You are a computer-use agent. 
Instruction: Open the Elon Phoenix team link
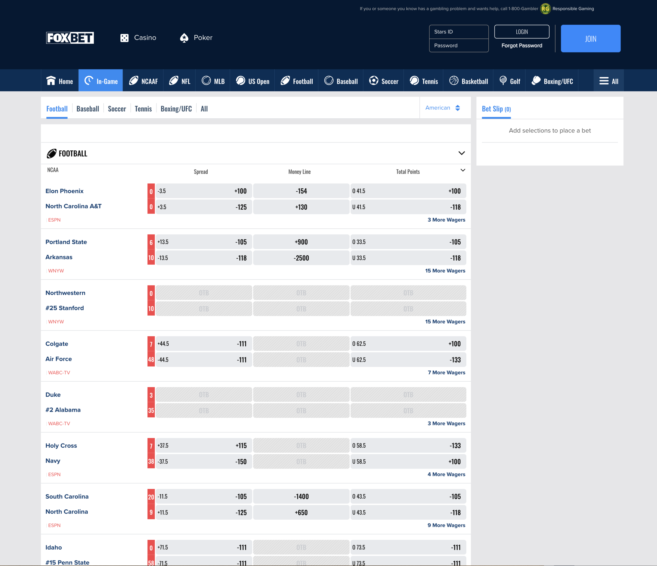coord(64,191)
